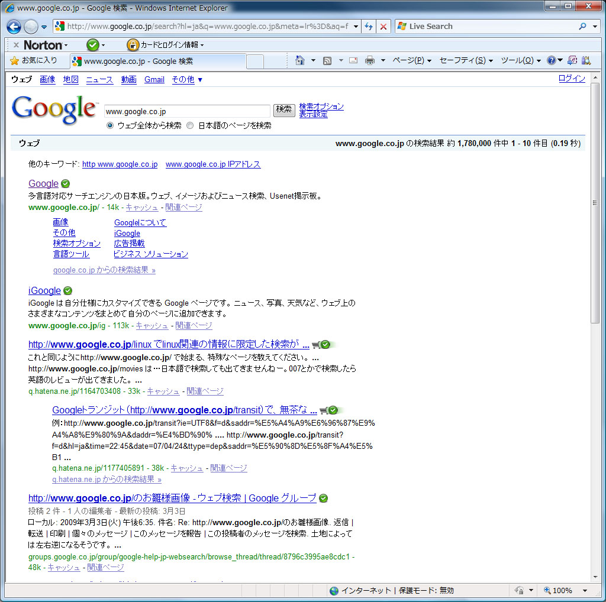The height and width of the screenshot is (602, 606).
Task: Click the Norton badge beside Google Groups result
Action: pyautogui.click(x=324, y=499)
